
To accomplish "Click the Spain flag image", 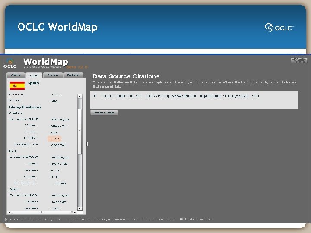I will [17, 85].
